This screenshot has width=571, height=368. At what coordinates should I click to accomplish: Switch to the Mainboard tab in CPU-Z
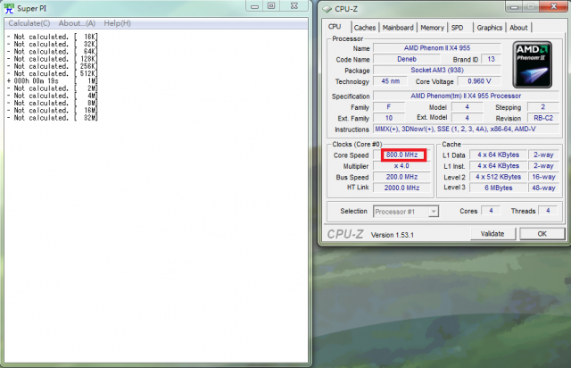[398, 28]
